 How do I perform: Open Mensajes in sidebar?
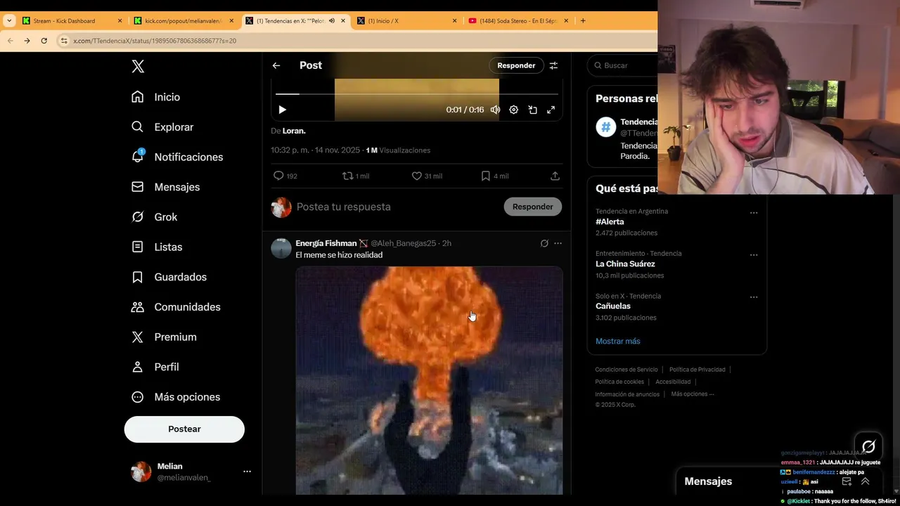click(166, 187)
